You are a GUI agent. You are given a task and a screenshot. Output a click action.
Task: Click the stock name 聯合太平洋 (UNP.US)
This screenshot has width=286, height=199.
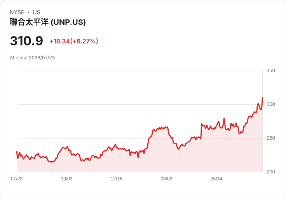click(48, 22)
